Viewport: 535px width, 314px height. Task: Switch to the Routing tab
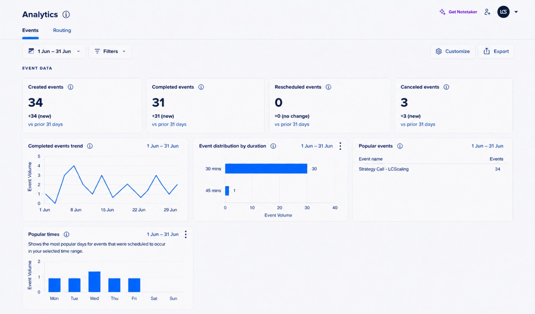(62, 30)
